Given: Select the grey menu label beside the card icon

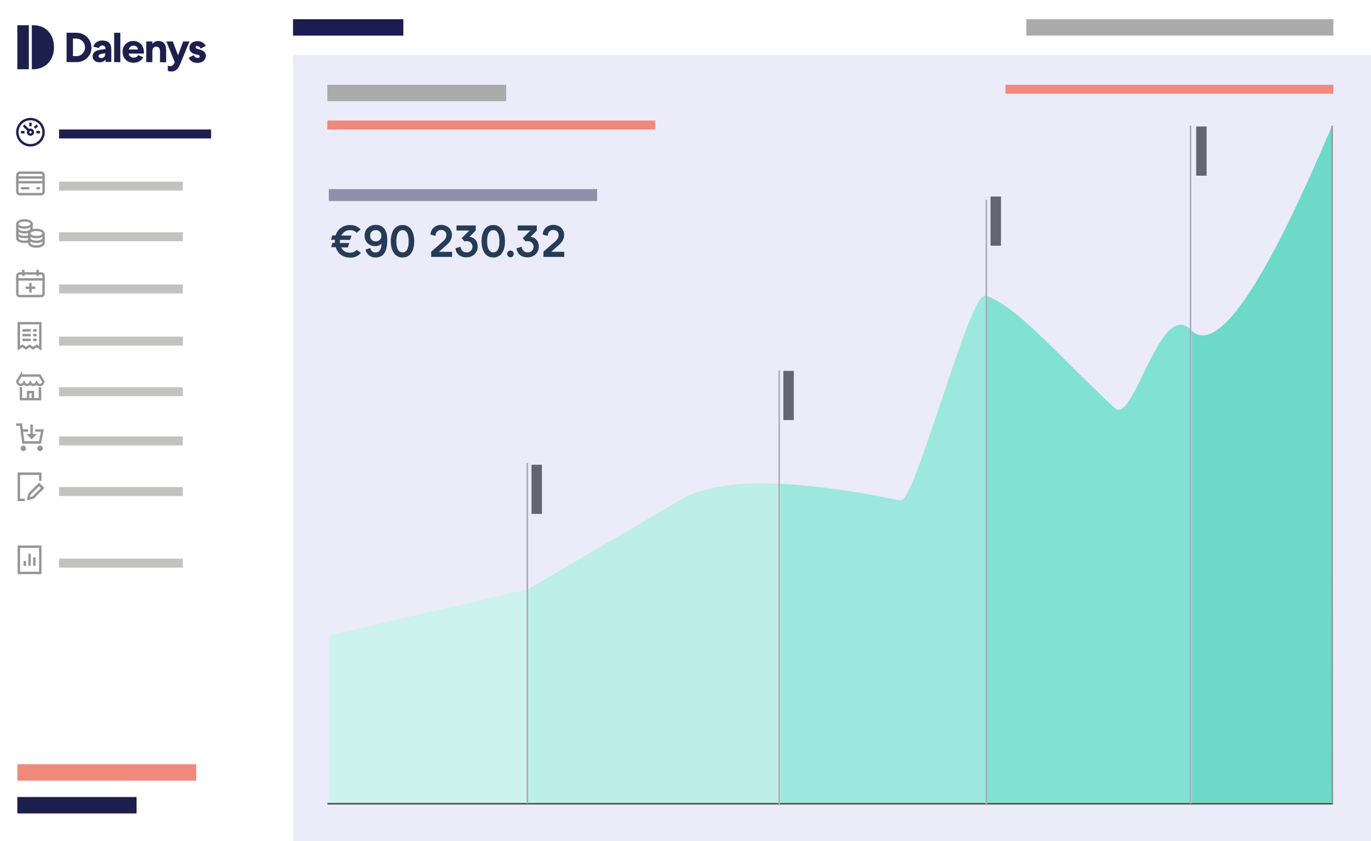Looking at the screenshot, I should 121,186.
